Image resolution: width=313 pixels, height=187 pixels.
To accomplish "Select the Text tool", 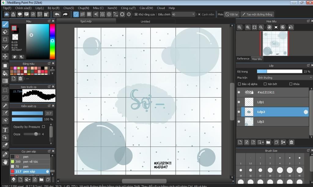I will click(x=5, y=130).
